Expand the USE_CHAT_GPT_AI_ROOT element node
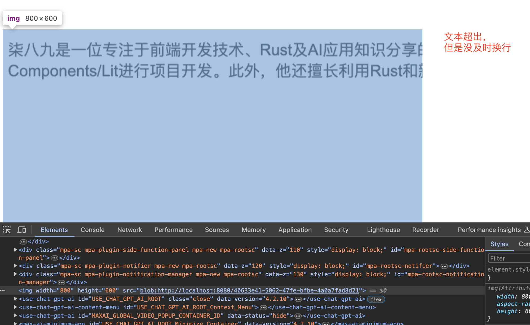 click(15, 299)
